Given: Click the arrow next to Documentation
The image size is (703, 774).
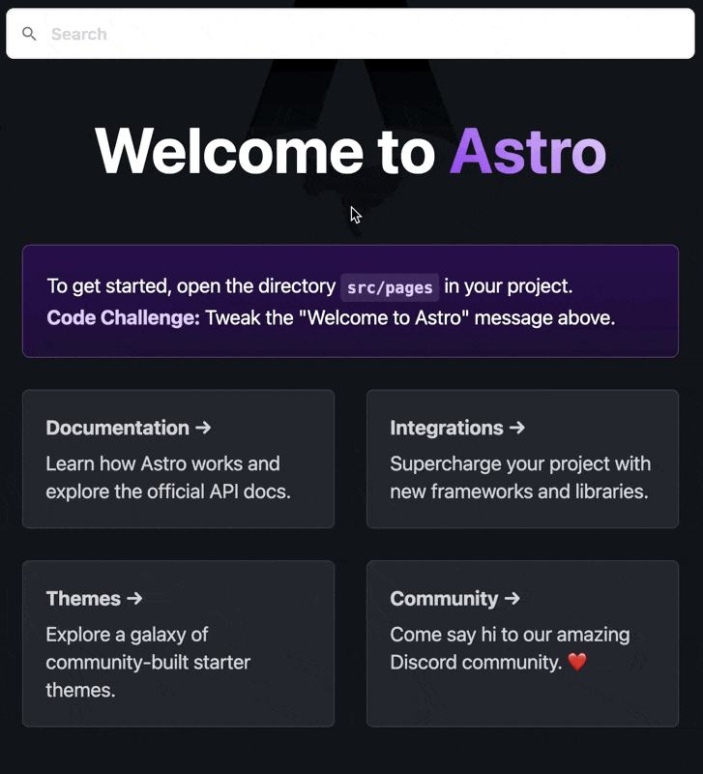Looking at the screenshot, I should coord(203,428).
